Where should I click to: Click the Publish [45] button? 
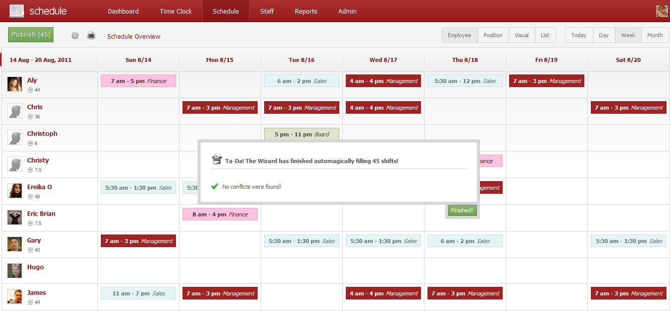pyautogui.click(x=30, y=34)
